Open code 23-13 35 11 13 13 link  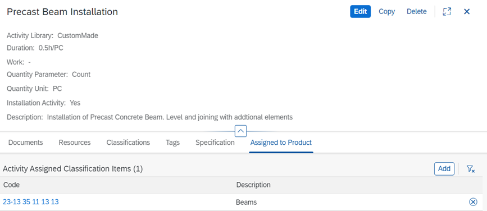click(31, 202)
